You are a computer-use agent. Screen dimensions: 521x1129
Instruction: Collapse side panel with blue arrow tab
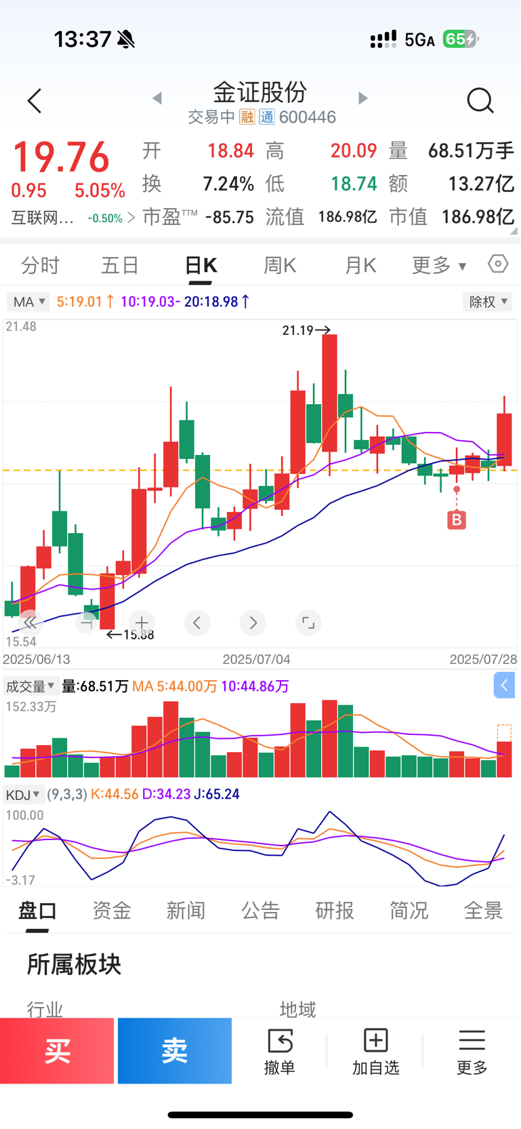[x=504, y=686]
